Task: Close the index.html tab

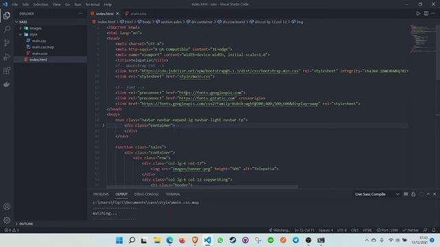Action: (118, 14)
